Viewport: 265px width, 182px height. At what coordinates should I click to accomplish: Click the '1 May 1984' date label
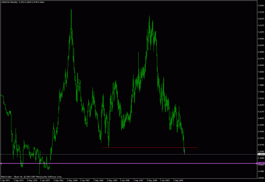pos(72,180)
